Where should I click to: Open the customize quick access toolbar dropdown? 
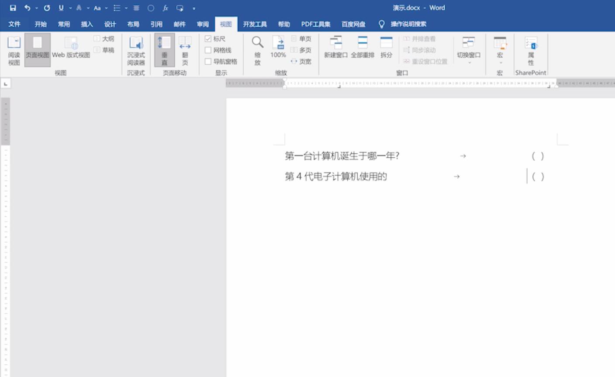tap(194, 8)
